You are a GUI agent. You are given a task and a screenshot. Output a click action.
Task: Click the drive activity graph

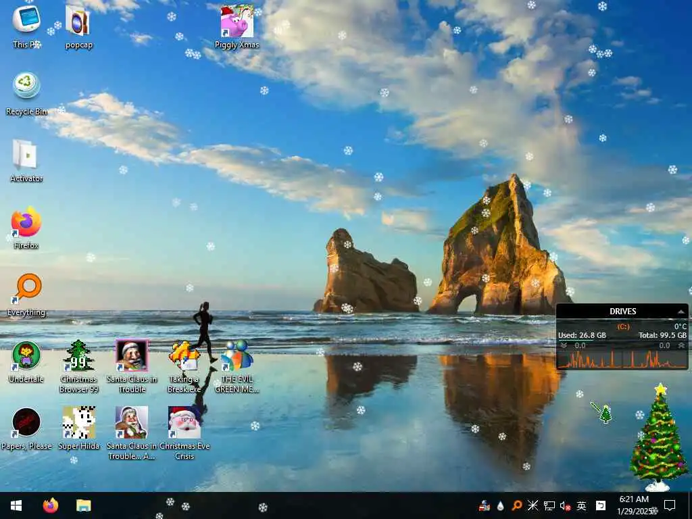[x=622, y=360]
